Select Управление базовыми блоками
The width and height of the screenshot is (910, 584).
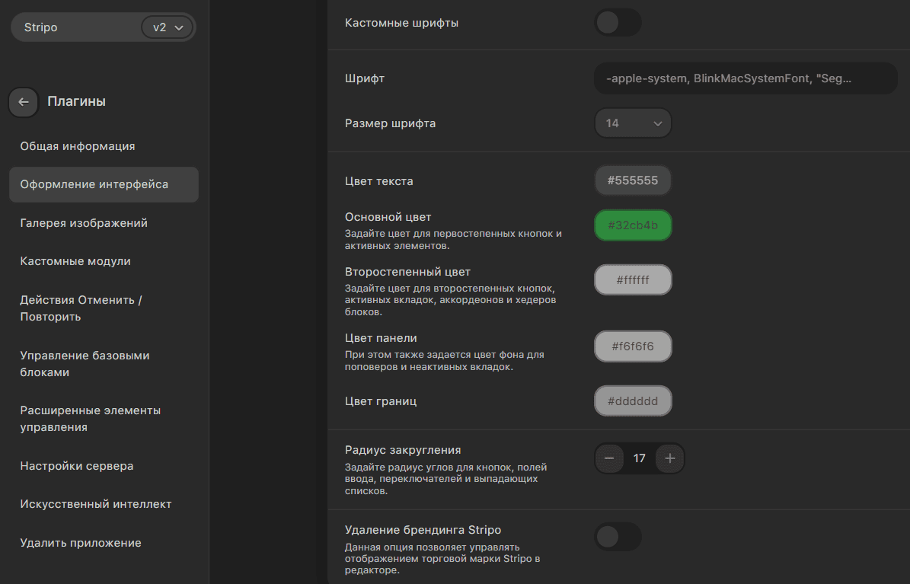(85, 364)
